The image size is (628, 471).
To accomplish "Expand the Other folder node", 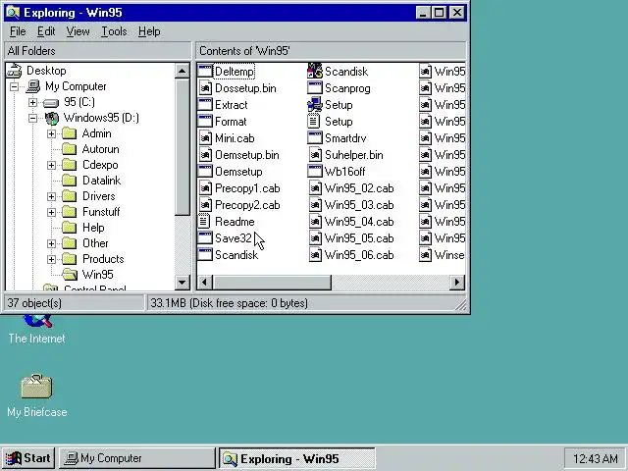I will point(51,243).
